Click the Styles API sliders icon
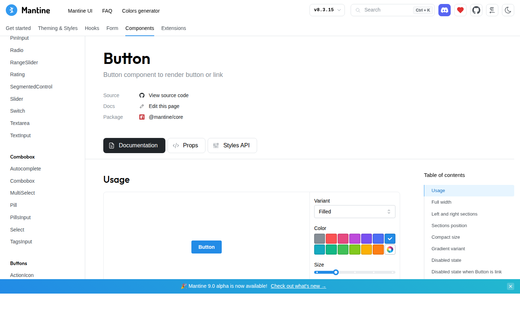This screenshot has height=325, width=520. point(216,146)
